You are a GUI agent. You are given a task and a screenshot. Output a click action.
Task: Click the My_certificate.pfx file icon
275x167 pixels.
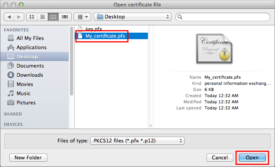(x=80, y=36)
